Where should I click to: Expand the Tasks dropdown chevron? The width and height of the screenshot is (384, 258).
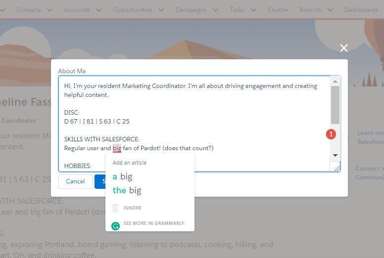pyautogui.click(x=254, y=10)
